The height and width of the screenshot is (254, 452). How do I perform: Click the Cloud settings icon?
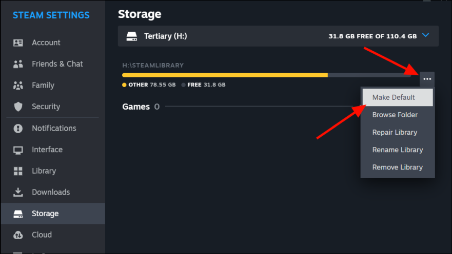click(x=18, y=235)
